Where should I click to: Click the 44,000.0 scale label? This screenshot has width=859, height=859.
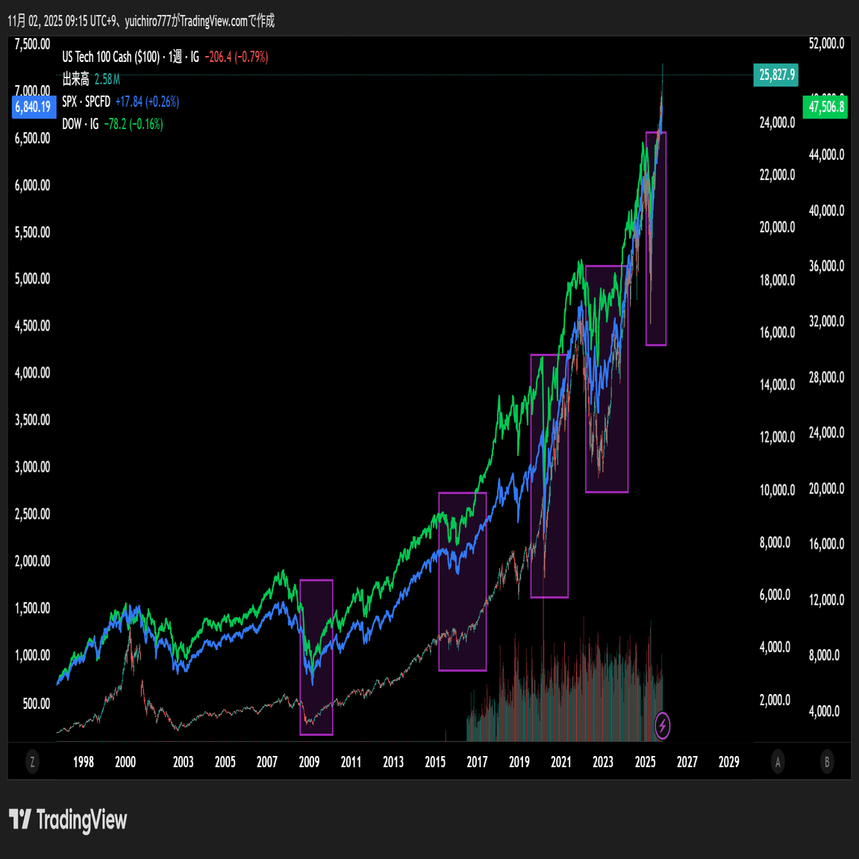tap(826, 154)
